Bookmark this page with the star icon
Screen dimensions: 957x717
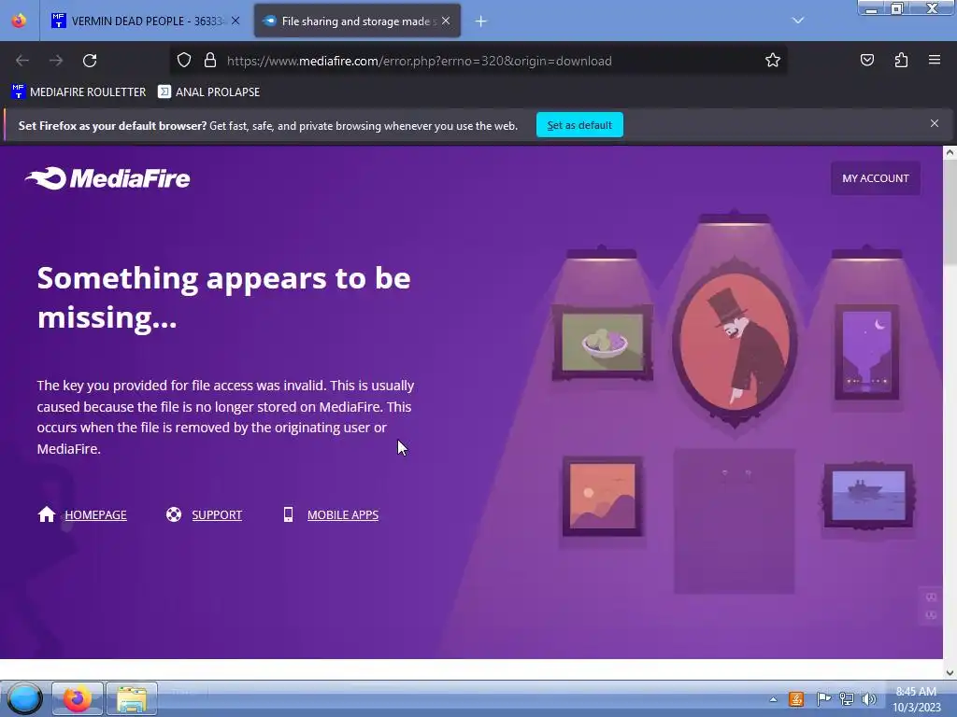[x=773, y=61]
